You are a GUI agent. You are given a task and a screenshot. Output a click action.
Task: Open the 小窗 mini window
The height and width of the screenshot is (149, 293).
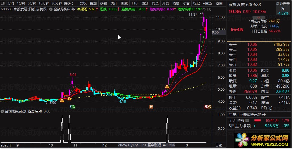click(x=186, y=3)
